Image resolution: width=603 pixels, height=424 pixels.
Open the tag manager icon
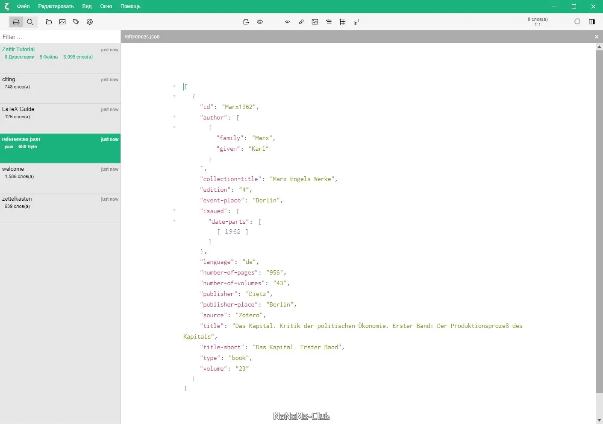pyautogui.click(x=76, y=22)
